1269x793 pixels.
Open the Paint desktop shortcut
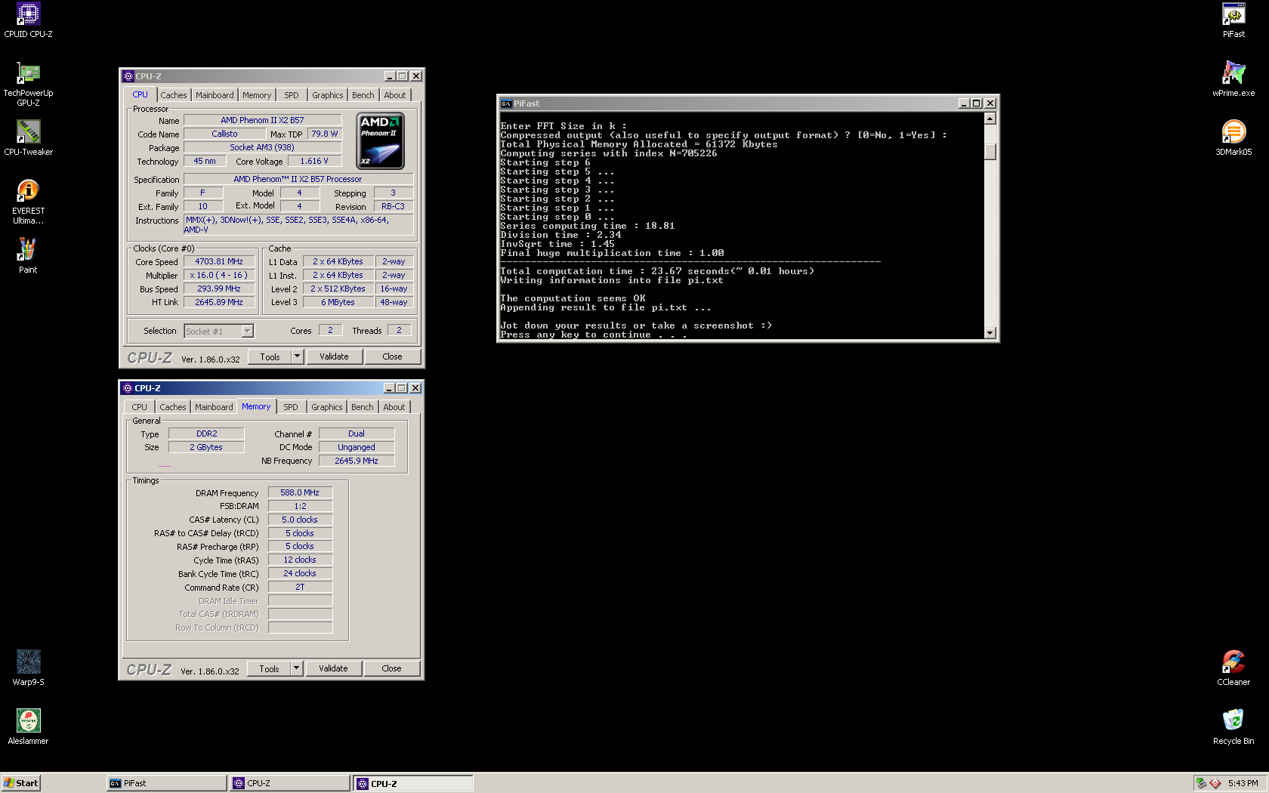tap(28, 255)
